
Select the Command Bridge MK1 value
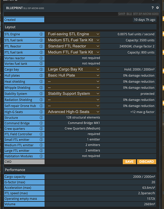84,123
